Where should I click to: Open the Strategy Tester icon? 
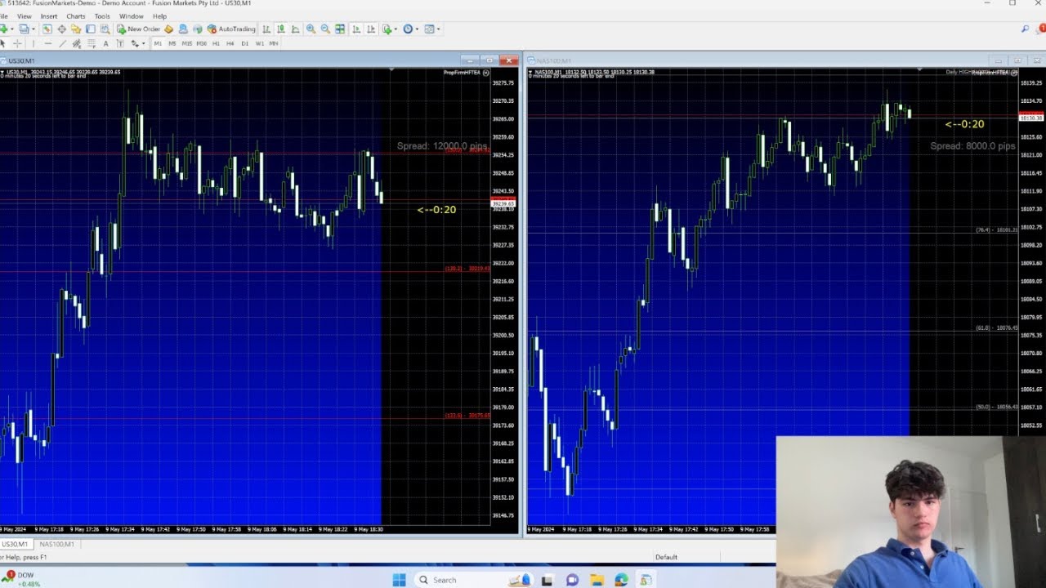click(105, 29)
